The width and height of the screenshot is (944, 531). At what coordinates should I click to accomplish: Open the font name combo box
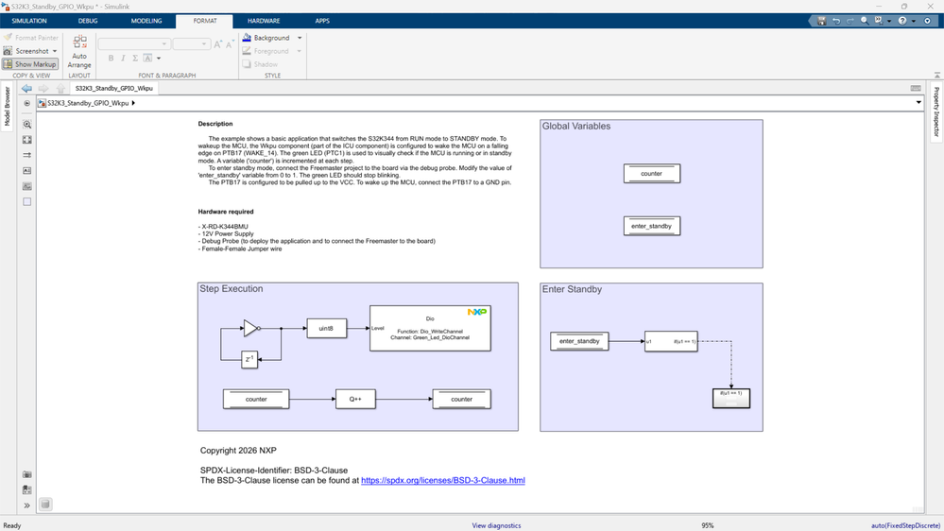coord(133,44)
